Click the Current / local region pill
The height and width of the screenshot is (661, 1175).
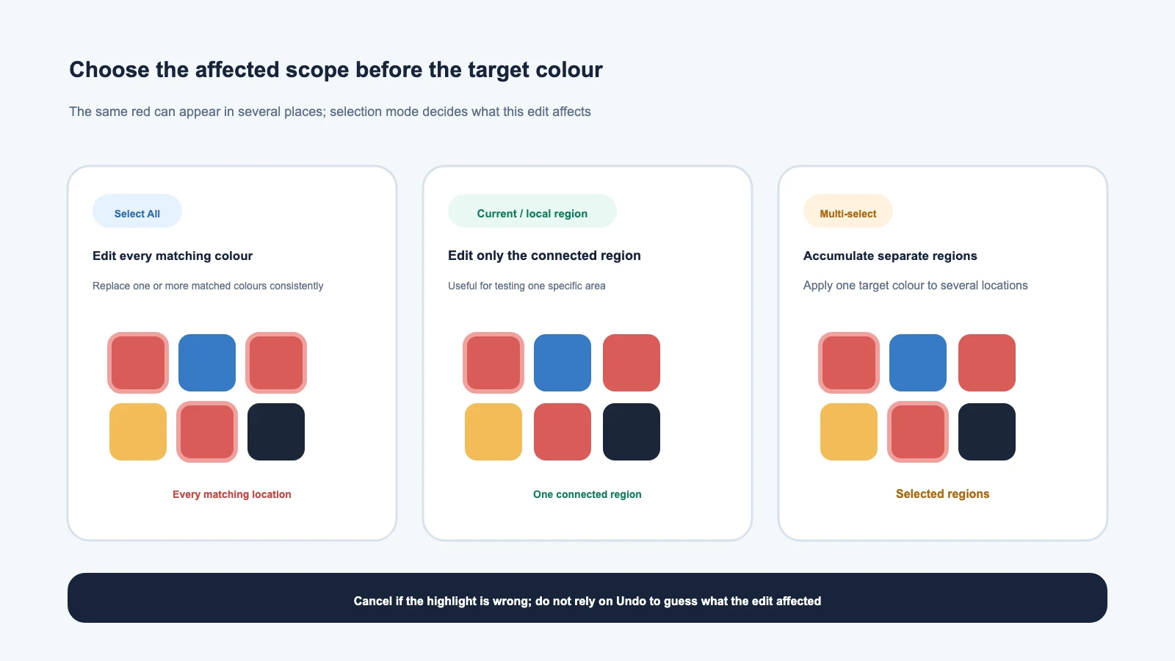(532, 212)
